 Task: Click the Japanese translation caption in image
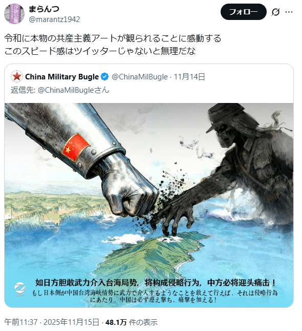pyautogui.click(x=155, y=296)
